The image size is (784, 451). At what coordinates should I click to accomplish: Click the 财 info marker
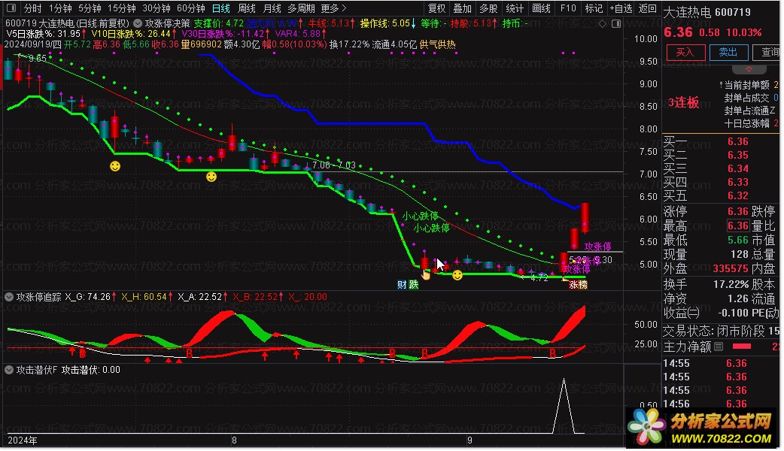click(402, 285)
